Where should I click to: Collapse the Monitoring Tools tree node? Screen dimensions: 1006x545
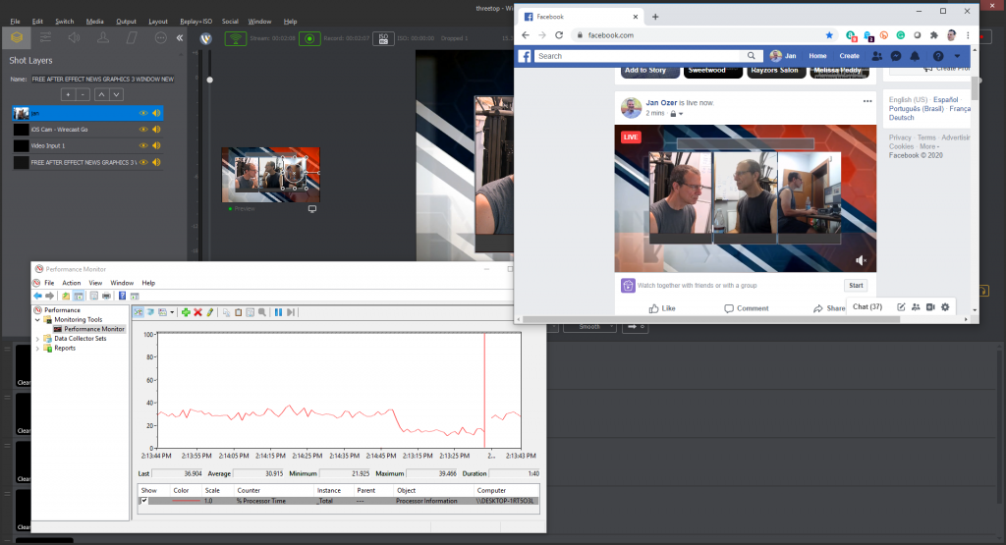(x=38, y=319)
